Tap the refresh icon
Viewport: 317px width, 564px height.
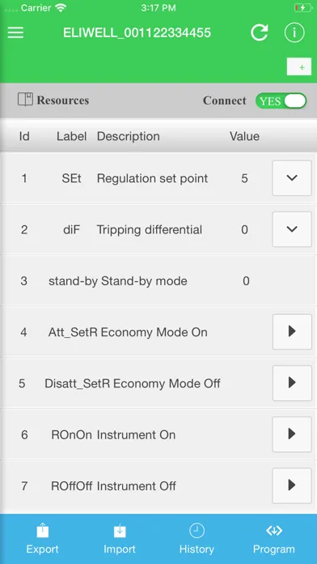click(260, 32)
